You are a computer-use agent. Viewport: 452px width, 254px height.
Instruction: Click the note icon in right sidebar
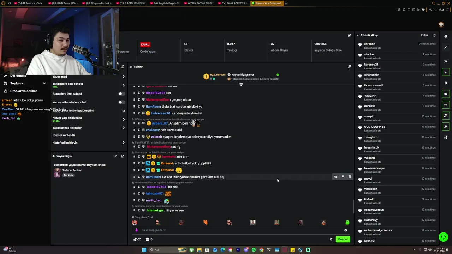click(x=446, y=83)
